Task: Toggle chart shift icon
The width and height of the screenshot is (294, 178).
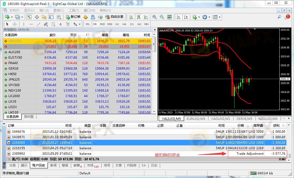Action: [186, 17]
